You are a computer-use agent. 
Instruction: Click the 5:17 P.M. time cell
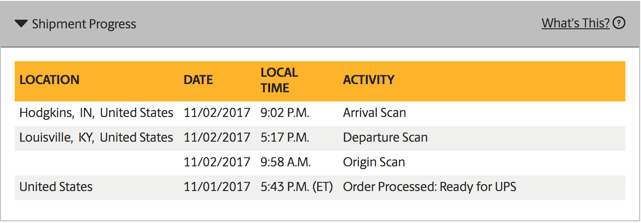(284, 138)
